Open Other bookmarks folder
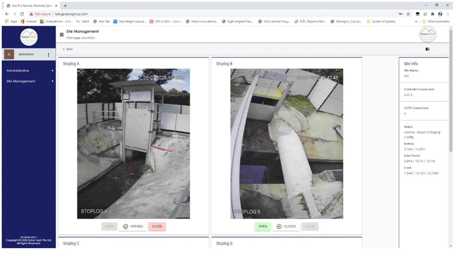456x253 pixels. [x=436, y=21]
